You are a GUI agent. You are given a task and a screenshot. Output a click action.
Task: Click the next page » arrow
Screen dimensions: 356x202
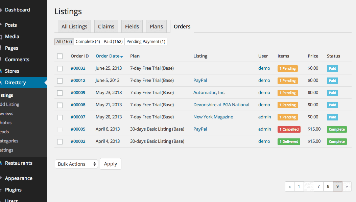pos(347,186)
